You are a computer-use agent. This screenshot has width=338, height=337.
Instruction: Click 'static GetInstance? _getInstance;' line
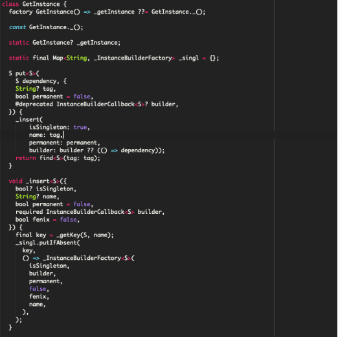(65, 43)
